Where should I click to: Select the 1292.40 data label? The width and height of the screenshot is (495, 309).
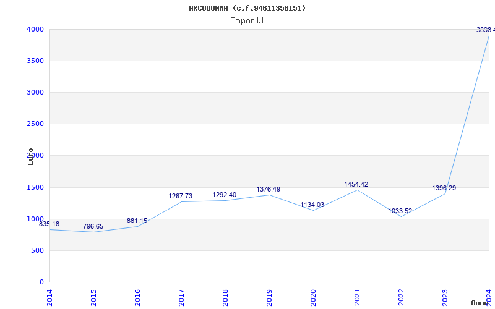(x=224, y=195)
